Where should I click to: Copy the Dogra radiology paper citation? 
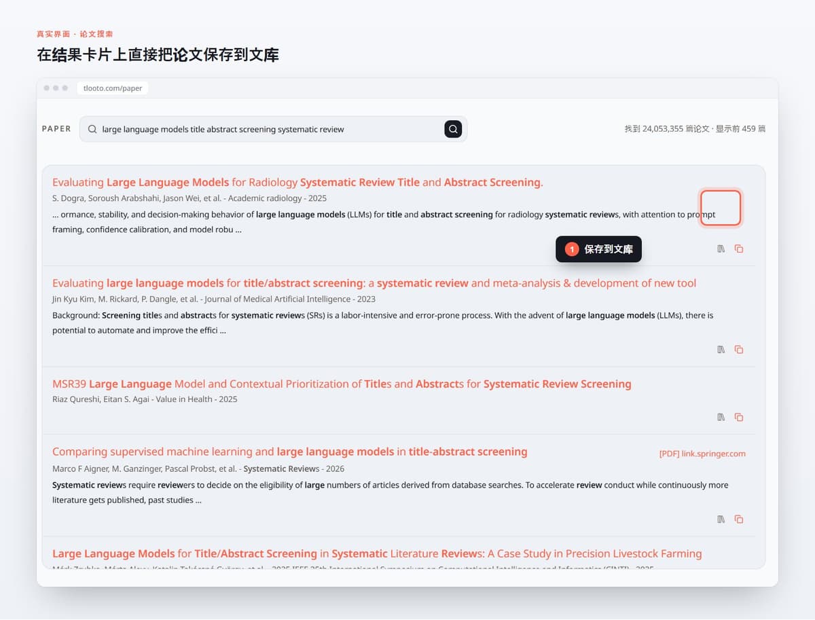click(x=739, y=249)
